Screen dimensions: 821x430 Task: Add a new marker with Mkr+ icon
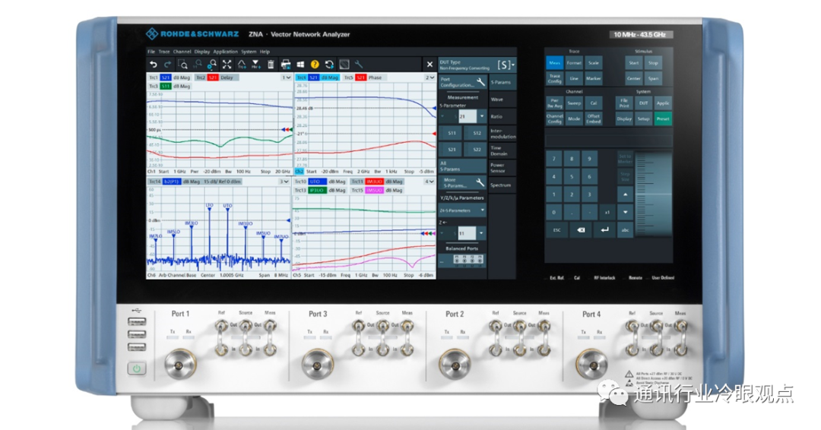tap(255, 65)
